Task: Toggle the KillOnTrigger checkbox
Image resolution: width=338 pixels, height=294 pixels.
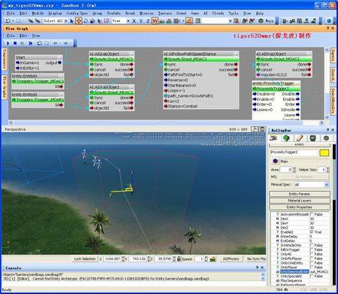Action: [x=312, y=250]
